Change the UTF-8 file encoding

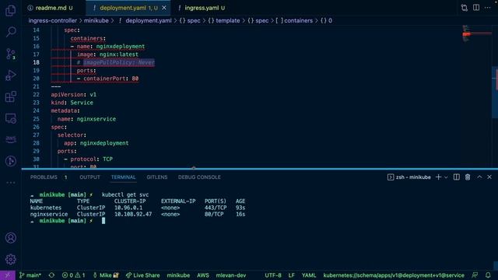(273, 275)
